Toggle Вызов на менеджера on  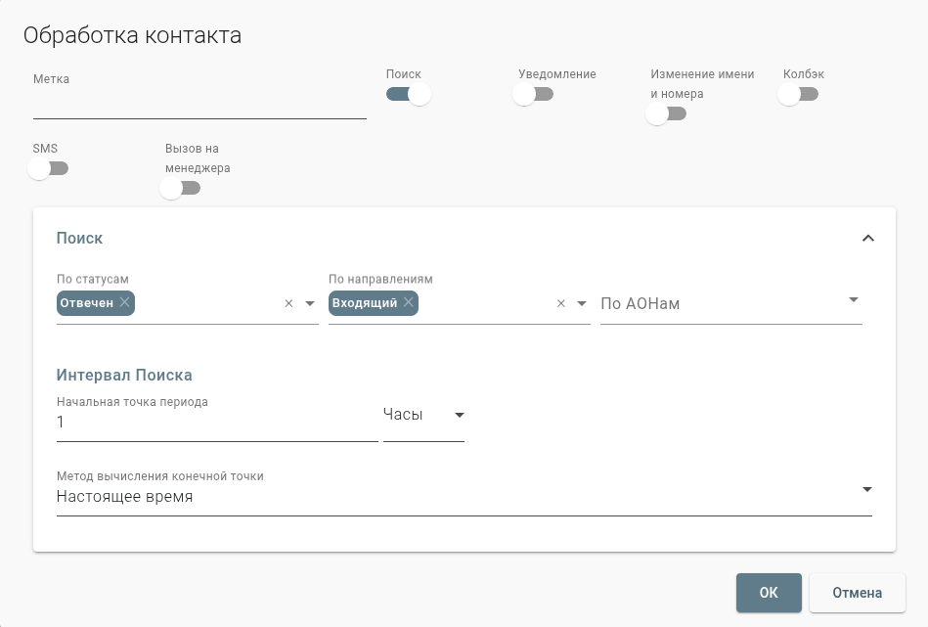tap(181, 188)
